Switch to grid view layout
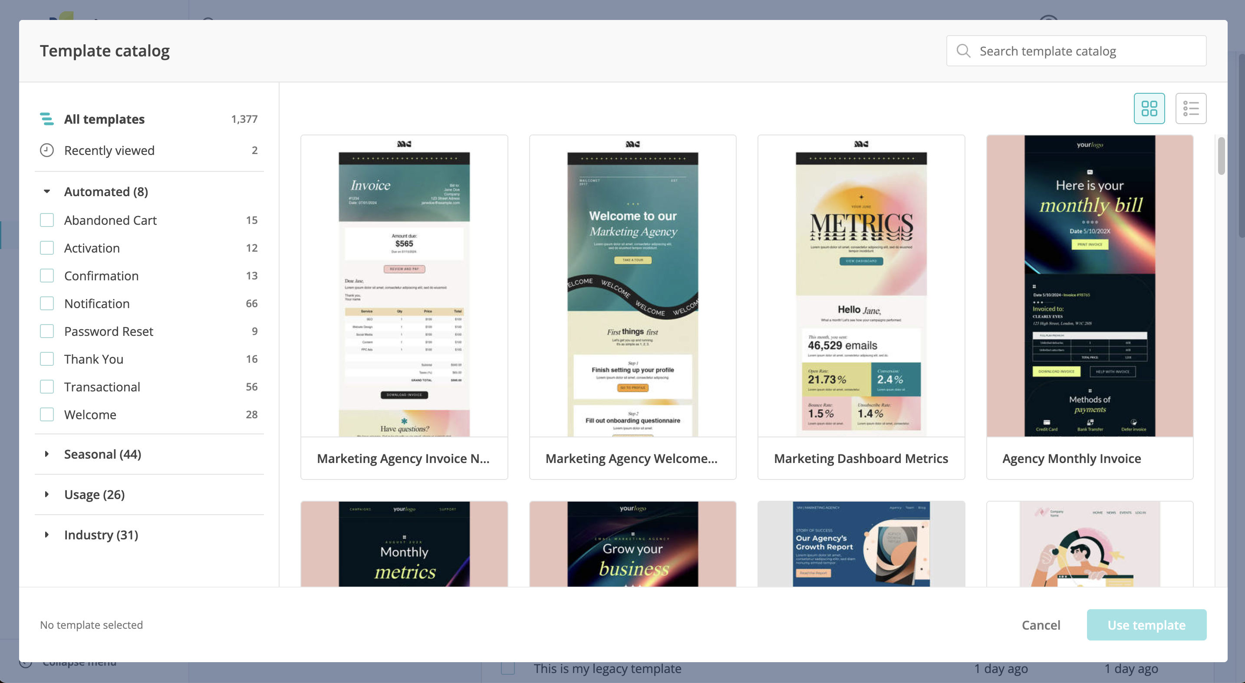 pyautogui.click(x=1149, y=108)
